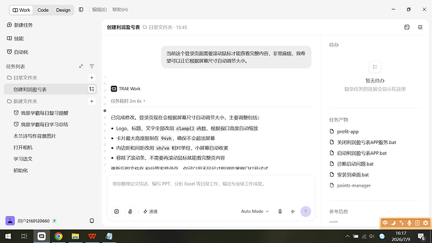The width and height of the screenshot is (432, 243).
Task: Open the task list filter icon
Action: coord(92,66)
